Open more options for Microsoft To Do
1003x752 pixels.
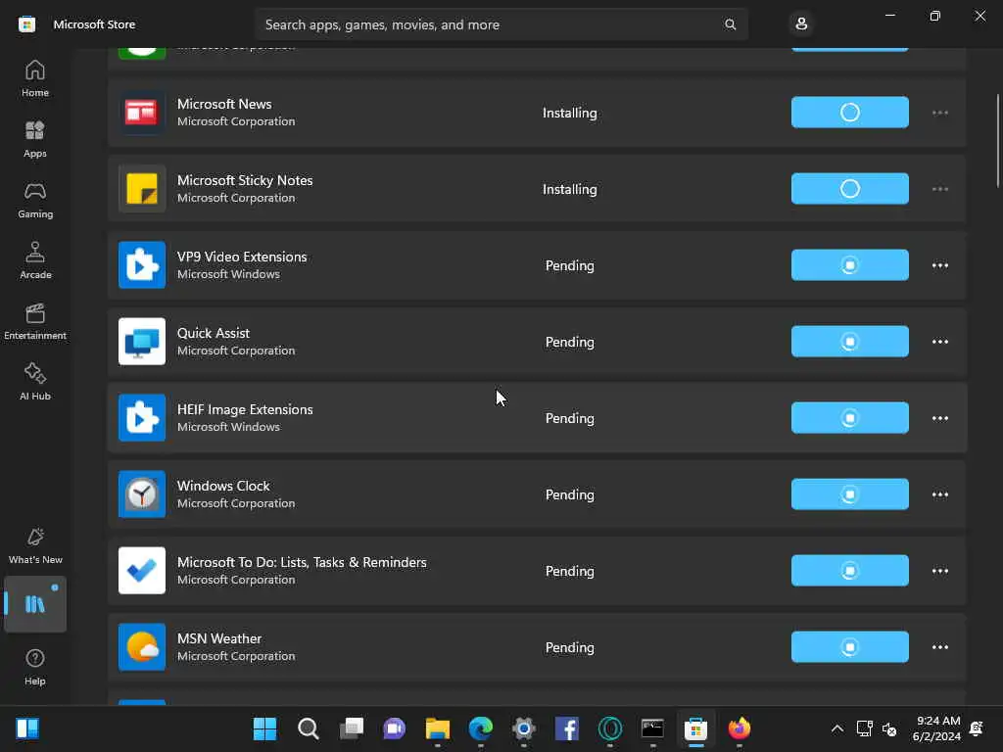[939, 571]
